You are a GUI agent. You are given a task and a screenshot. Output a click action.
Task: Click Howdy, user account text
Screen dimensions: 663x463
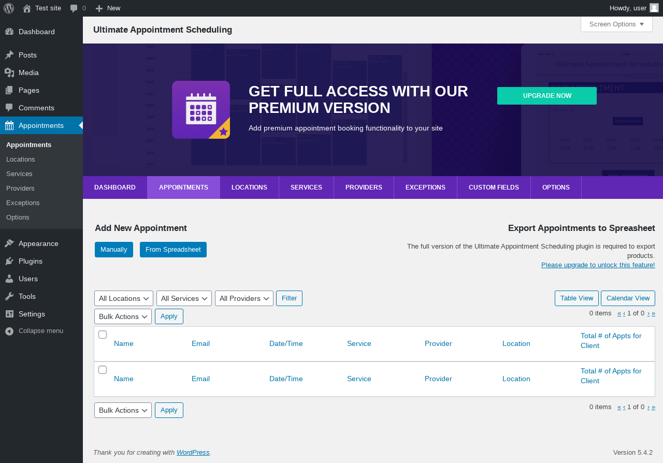click(x=628, y=8)
